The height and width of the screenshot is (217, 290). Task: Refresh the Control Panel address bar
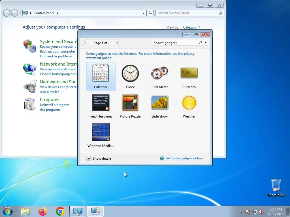click(x=150, y=13)
